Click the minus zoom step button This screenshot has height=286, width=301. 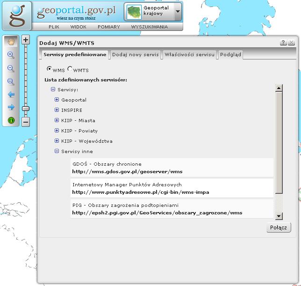(x=26, y=122)
